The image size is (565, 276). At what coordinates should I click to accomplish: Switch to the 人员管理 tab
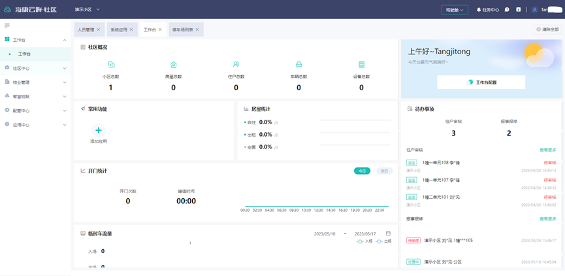click(x=86, y=29)
